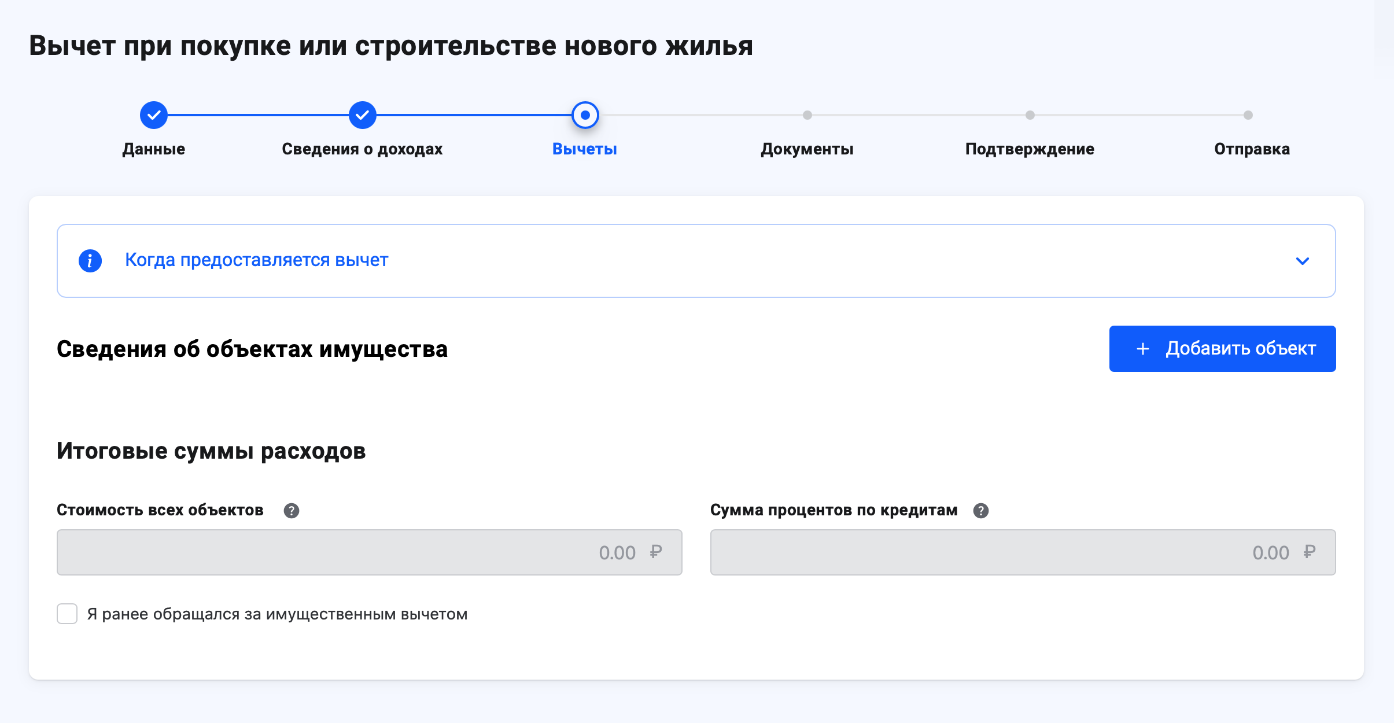Click the Сумма процентов по кредитам field
Viewport: 1394px width, 723px height.
1023,552
